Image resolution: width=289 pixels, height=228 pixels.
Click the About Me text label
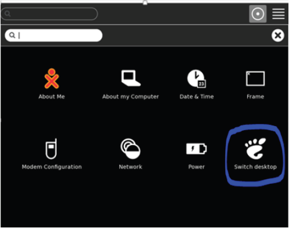[x=52, y=97]
